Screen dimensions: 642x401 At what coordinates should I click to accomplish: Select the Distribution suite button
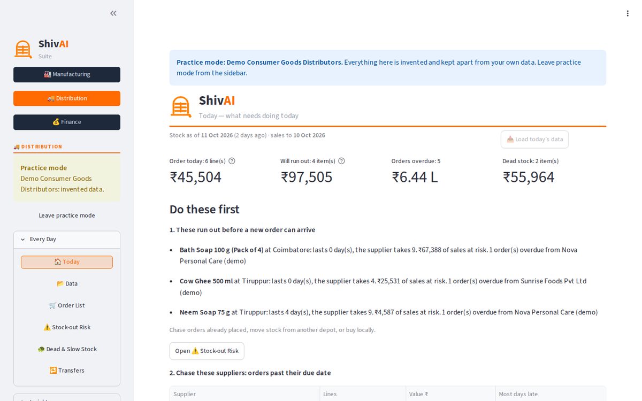[67, 98]
